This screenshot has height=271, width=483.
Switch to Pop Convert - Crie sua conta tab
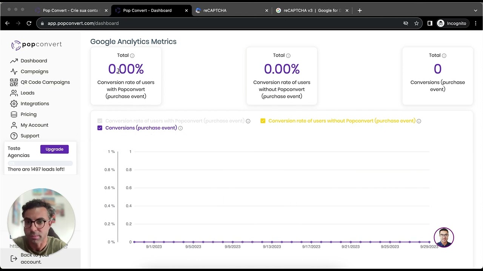[x=70, y=11]
